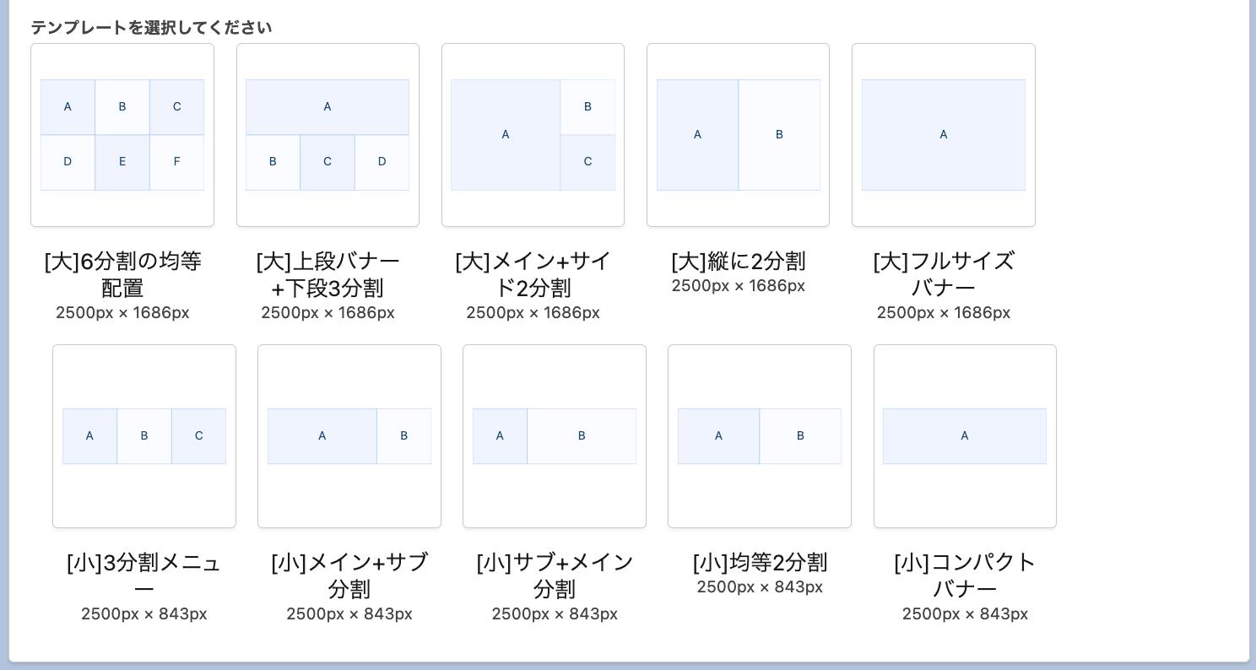Click cell F in the 6-split template
Image resolution: width=1256 pixels, height=670 pixels.
[x=176, y=161]
